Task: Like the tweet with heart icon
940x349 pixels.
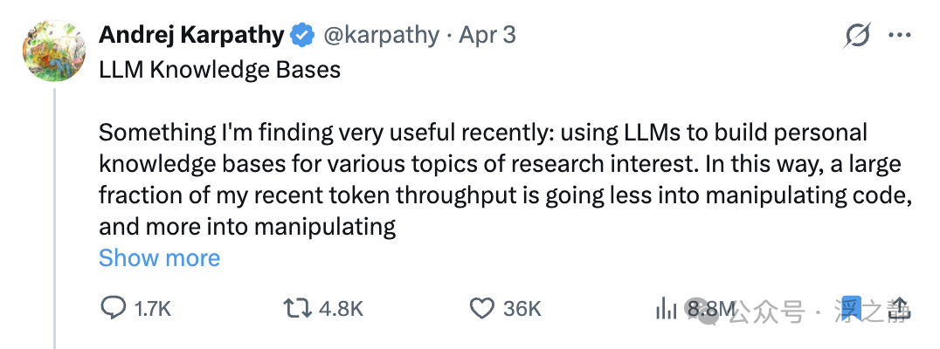Action: click(x=481, y=309)
